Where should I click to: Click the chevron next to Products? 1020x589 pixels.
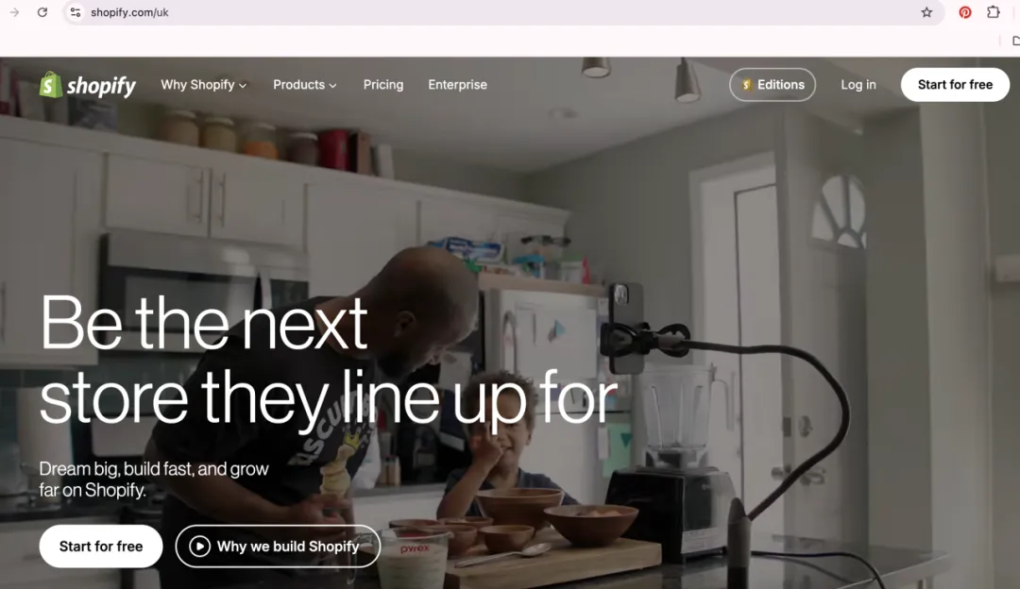333,86
